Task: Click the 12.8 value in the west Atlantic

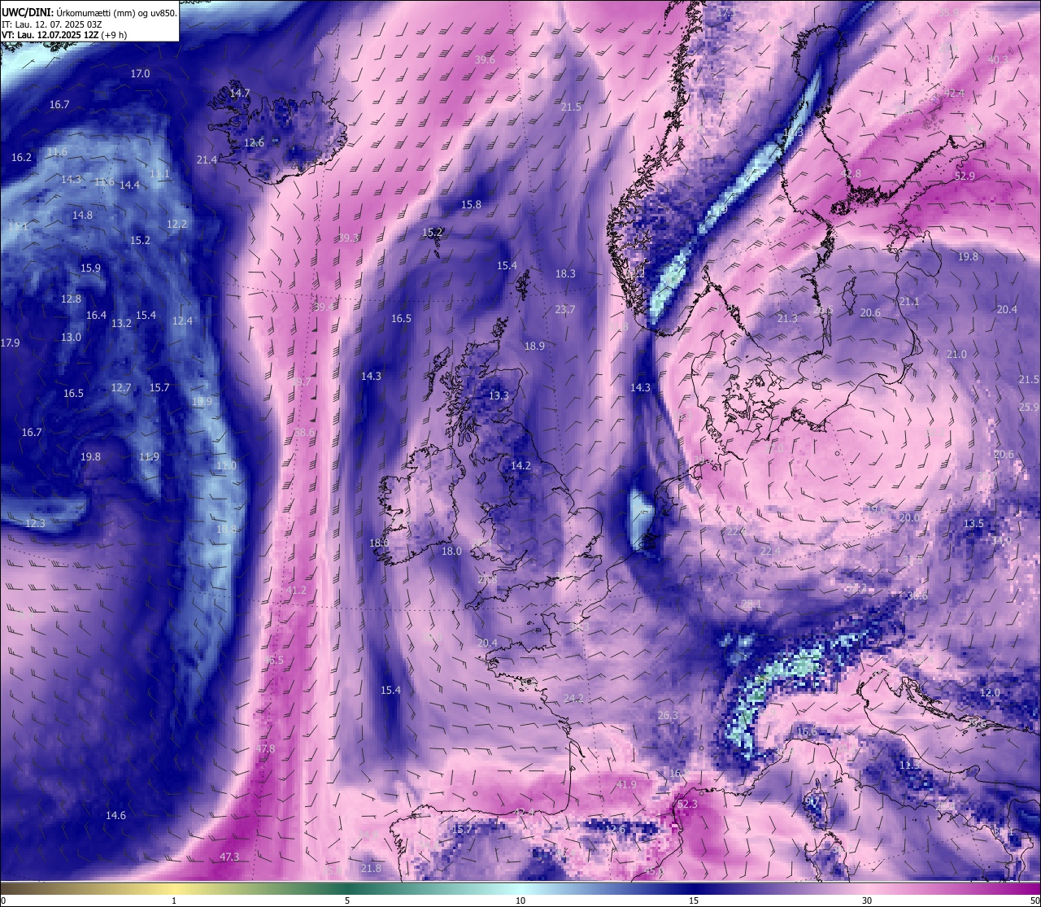Action: [x=71, y=299]
